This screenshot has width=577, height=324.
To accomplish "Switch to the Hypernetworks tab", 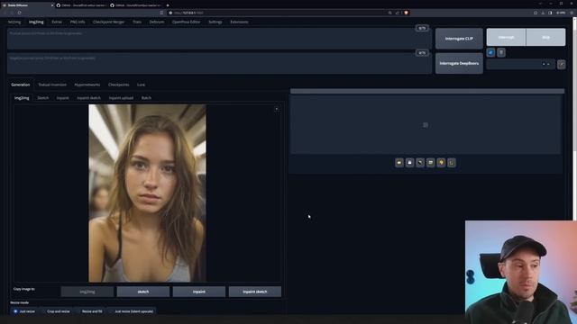I will (x=87, y=85).
